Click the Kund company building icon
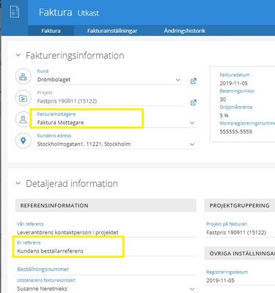This screenshot has width=275, height=293. click(23, 77)
